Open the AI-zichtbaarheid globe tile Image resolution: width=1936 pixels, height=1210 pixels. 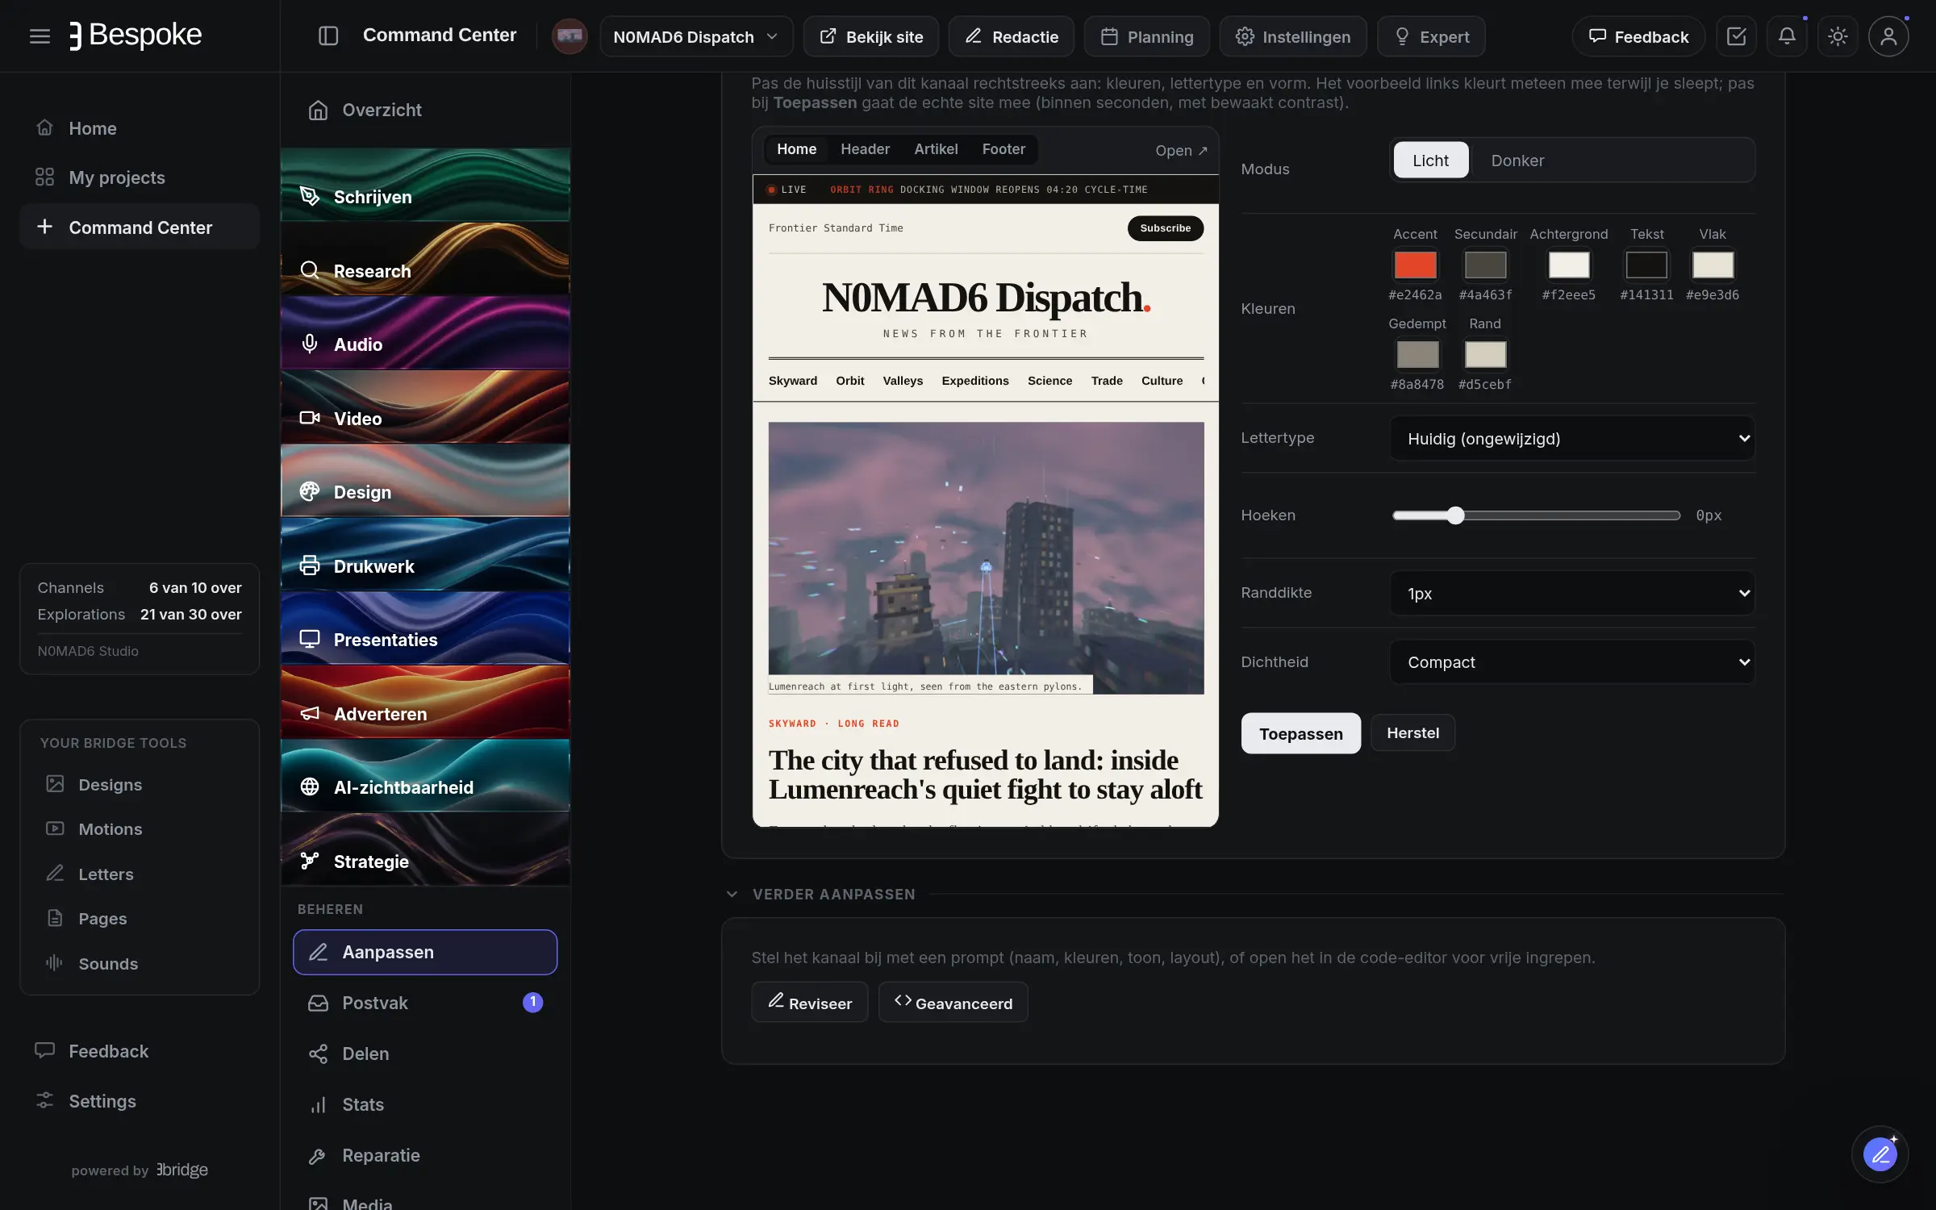(425, 775)
